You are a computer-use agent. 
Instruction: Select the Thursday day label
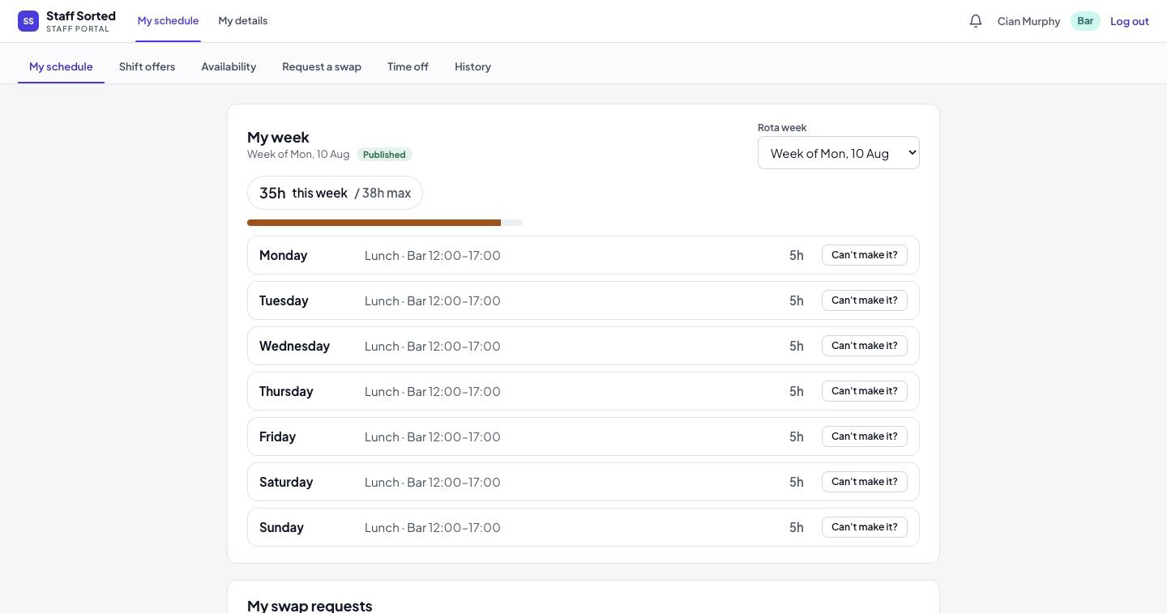click(x=286, y=391)
